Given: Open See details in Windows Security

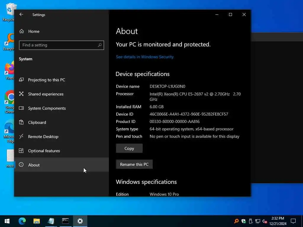Looking at the screenshot, I should click(145, 57).
